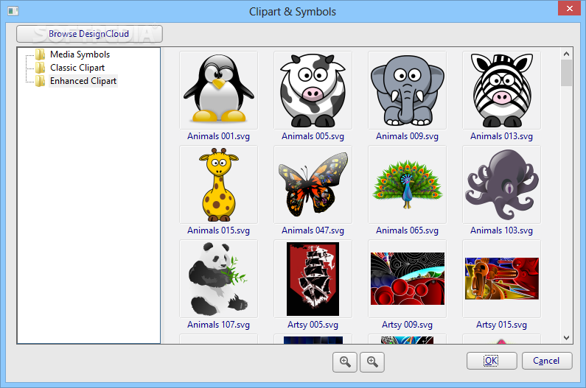Click the "Animals 047.svg" label

point(313,230)
